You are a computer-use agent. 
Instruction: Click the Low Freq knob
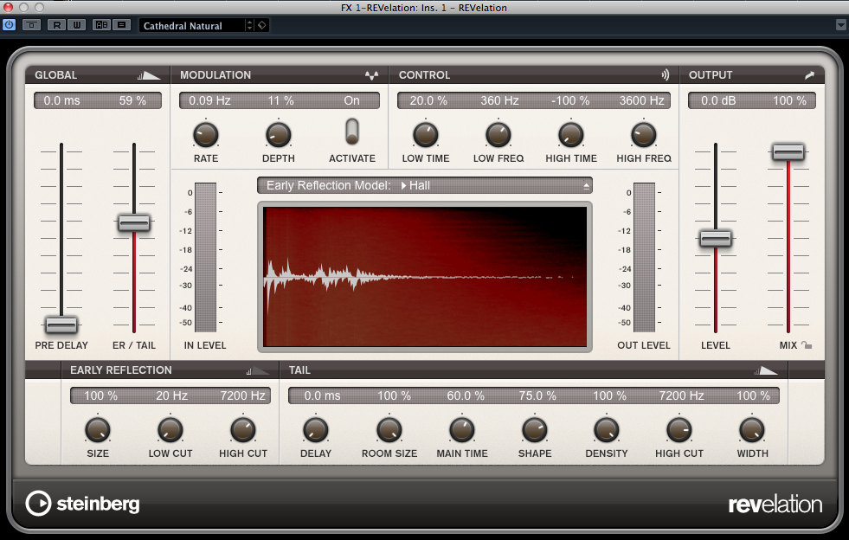[498, 135]
